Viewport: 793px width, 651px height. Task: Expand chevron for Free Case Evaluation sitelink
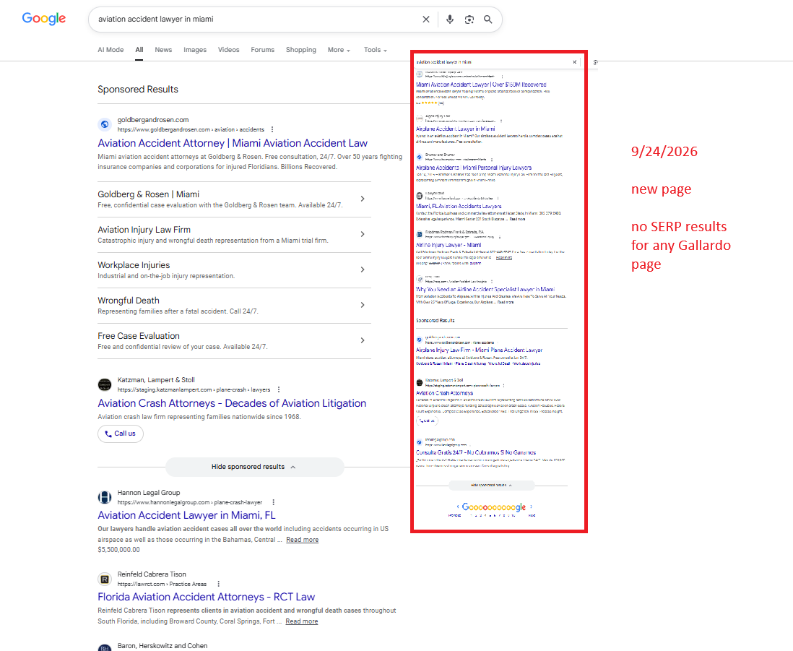pyautogui.click(x=362, y=340)
